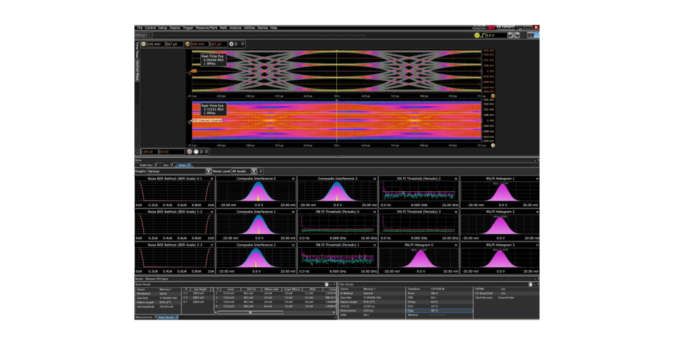Open Jitter Results settings gear

tap(530, 285)
